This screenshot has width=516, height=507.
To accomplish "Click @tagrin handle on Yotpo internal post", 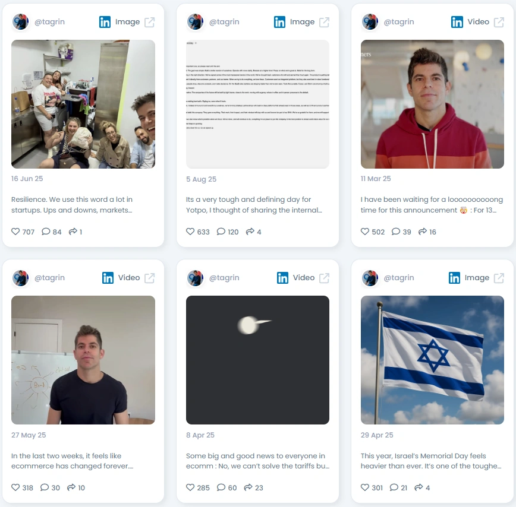I will point(224,22).
